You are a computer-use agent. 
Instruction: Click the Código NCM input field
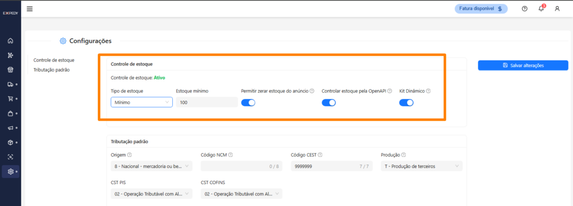(242, 166)
